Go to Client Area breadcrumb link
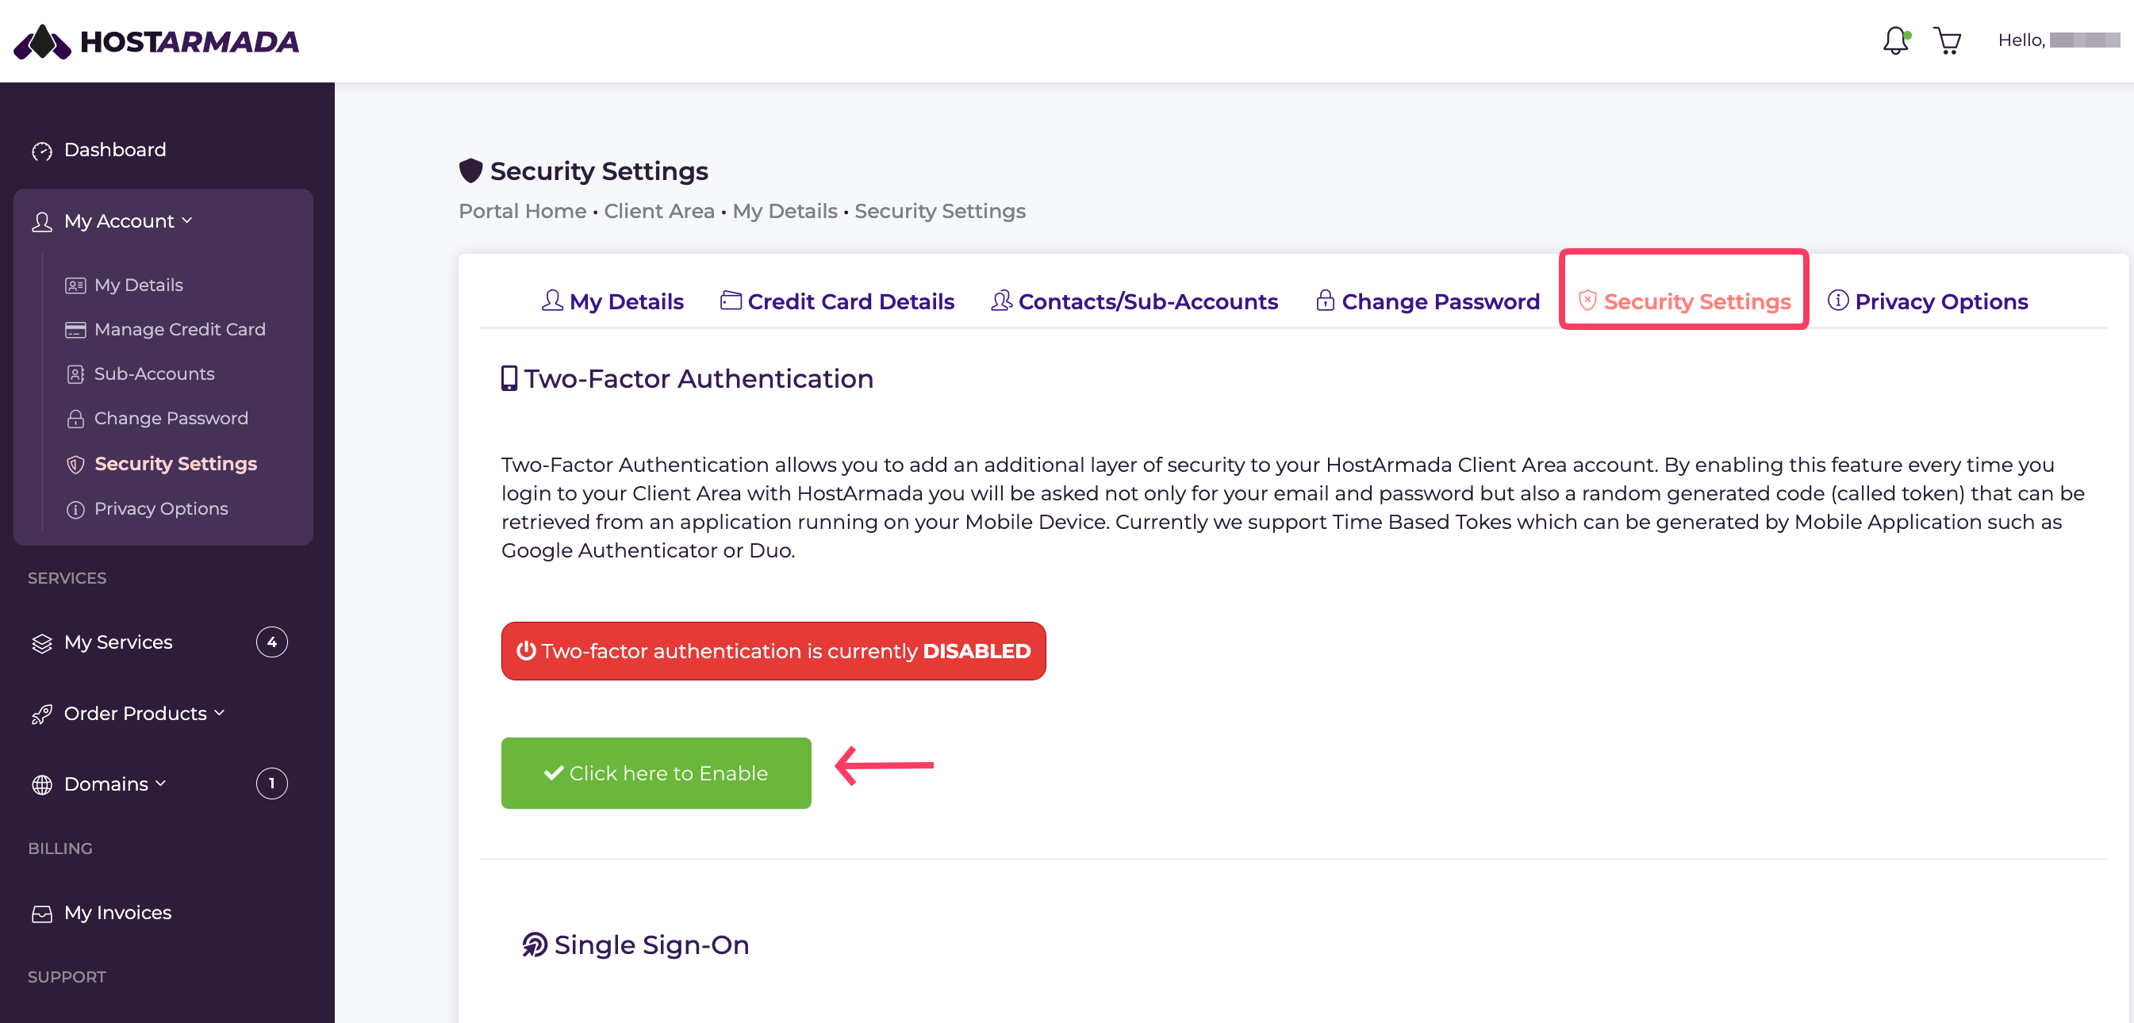This screenshot has height=1023, width=2134. pyautogui.click(x=658, y=211)
